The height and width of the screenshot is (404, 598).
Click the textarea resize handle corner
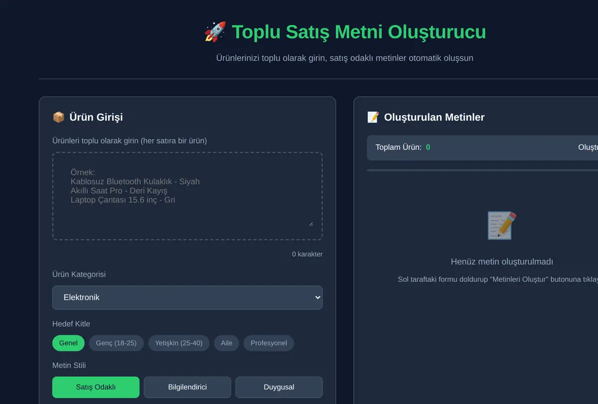[x=311, y=224]
